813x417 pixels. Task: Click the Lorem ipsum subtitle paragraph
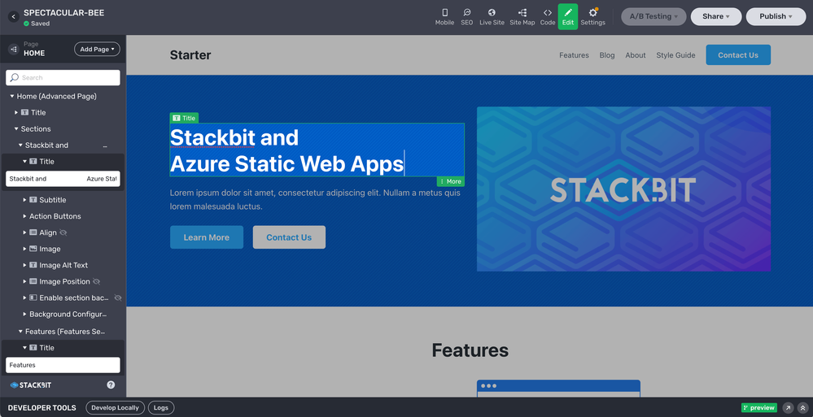click(315, 199)
